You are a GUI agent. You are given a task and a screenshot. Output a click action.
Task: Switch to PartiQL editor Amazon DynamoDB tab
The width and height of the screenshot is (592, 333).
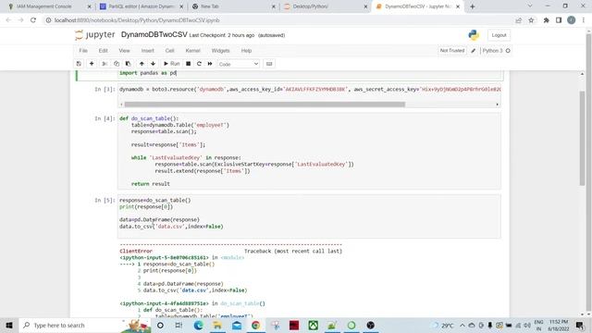tap(141, 6)
